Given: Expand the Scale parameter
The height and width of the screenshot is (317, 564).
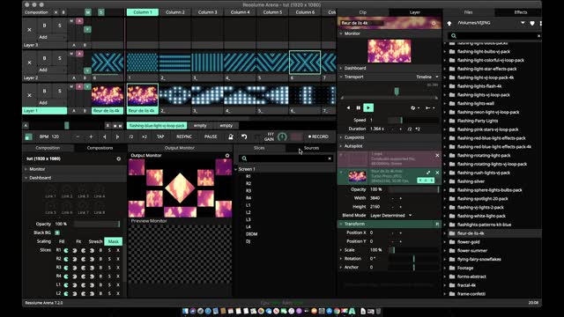Looking at the screenshot, I should (x=341, y=250).
